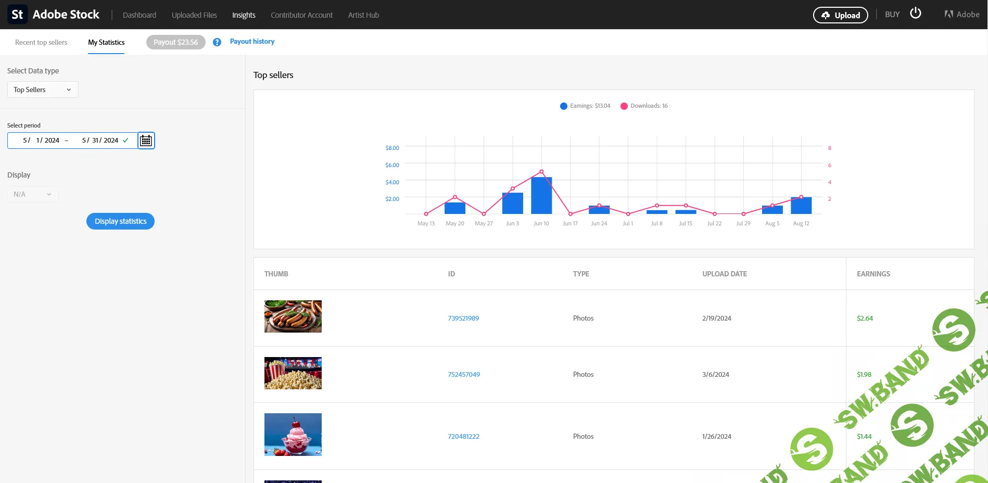This screenshot has height=483, width=988.
Task: Toggle the Downloads legend pink dot
Action: click(x=624, y=106)
